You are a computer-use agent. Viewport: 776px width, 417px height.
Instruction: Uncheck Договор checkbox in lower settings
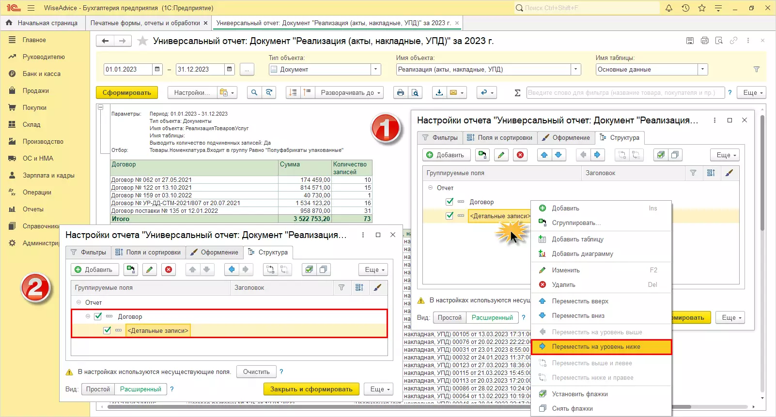(98, 316)
